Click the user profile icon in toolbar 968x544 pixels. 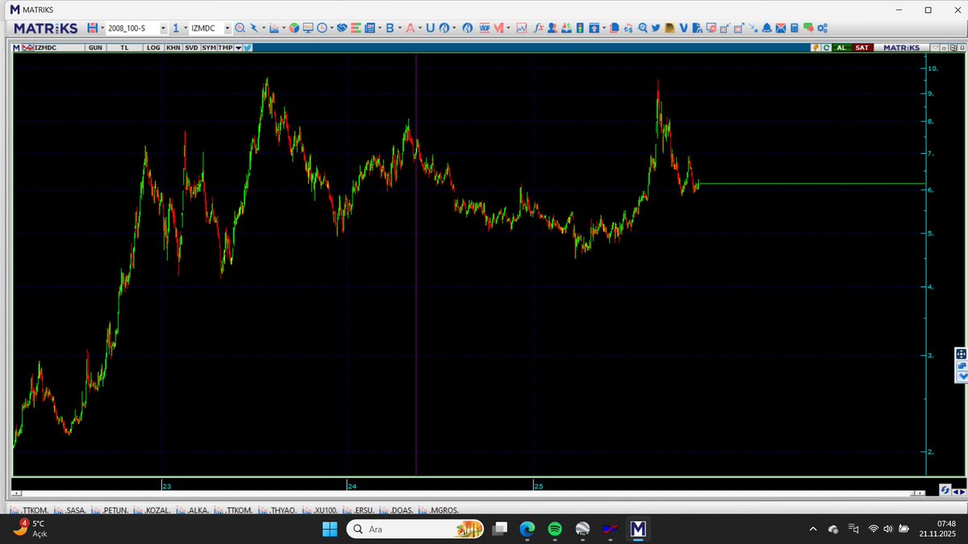pyautogui.click(x=553, y=28)
